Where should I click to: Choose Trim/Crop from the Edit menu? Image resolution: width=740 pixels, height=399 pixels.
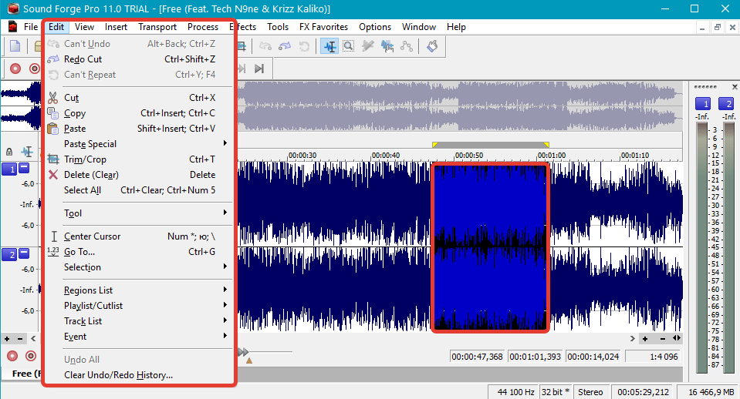pyautogui.click(x=140, y=159)
